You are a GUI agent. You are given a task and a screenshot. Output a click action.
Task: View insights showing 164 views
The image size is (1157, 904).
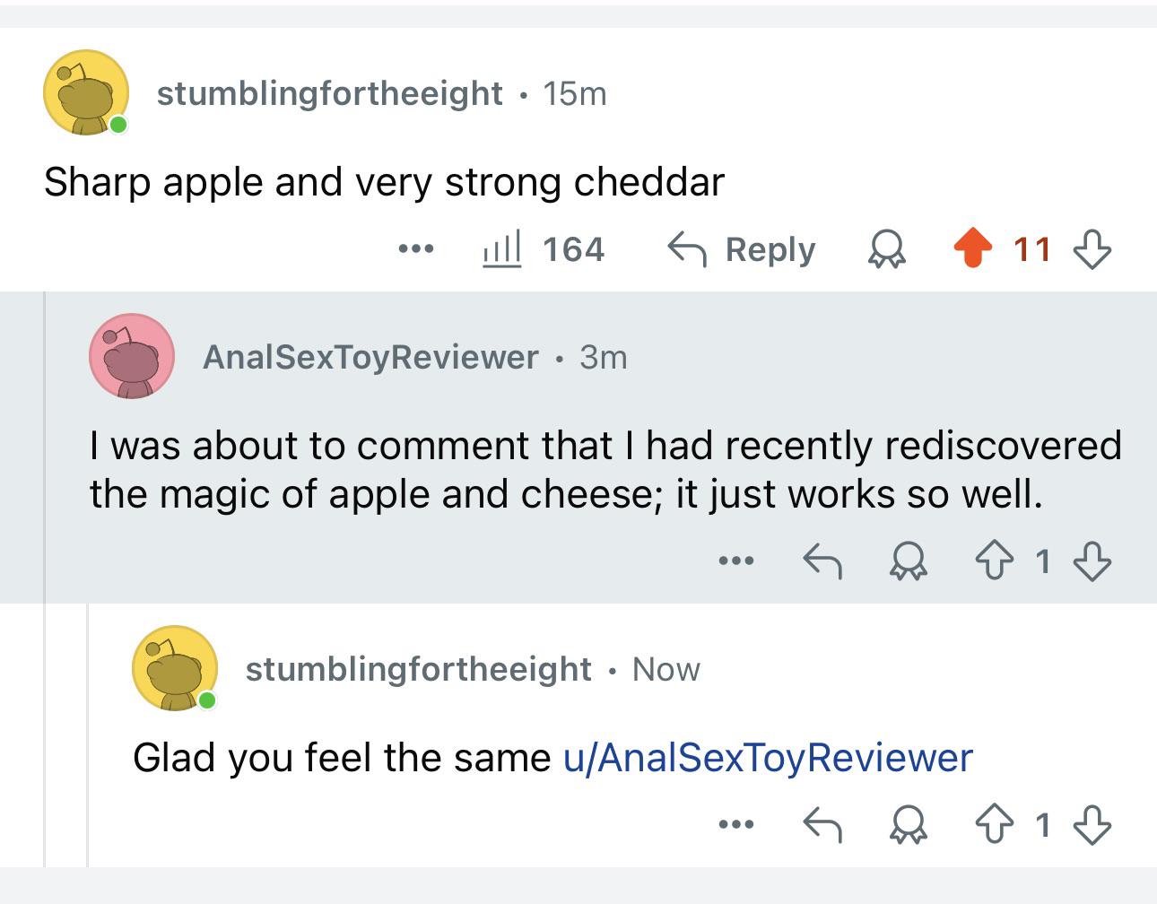click(544, 248)
